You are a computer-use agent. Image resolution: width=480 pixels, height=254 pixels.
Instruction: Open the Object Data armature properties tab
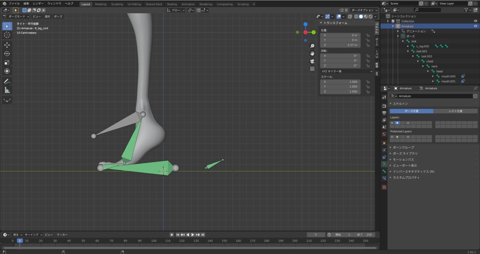(x=384, y=164)
